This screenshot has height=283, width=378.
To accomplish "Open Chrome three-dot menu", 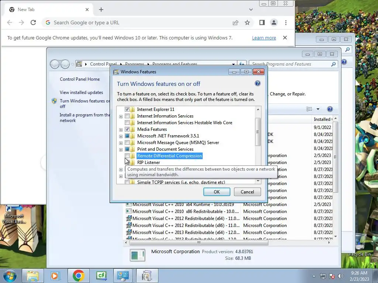I will click(286, 22).
